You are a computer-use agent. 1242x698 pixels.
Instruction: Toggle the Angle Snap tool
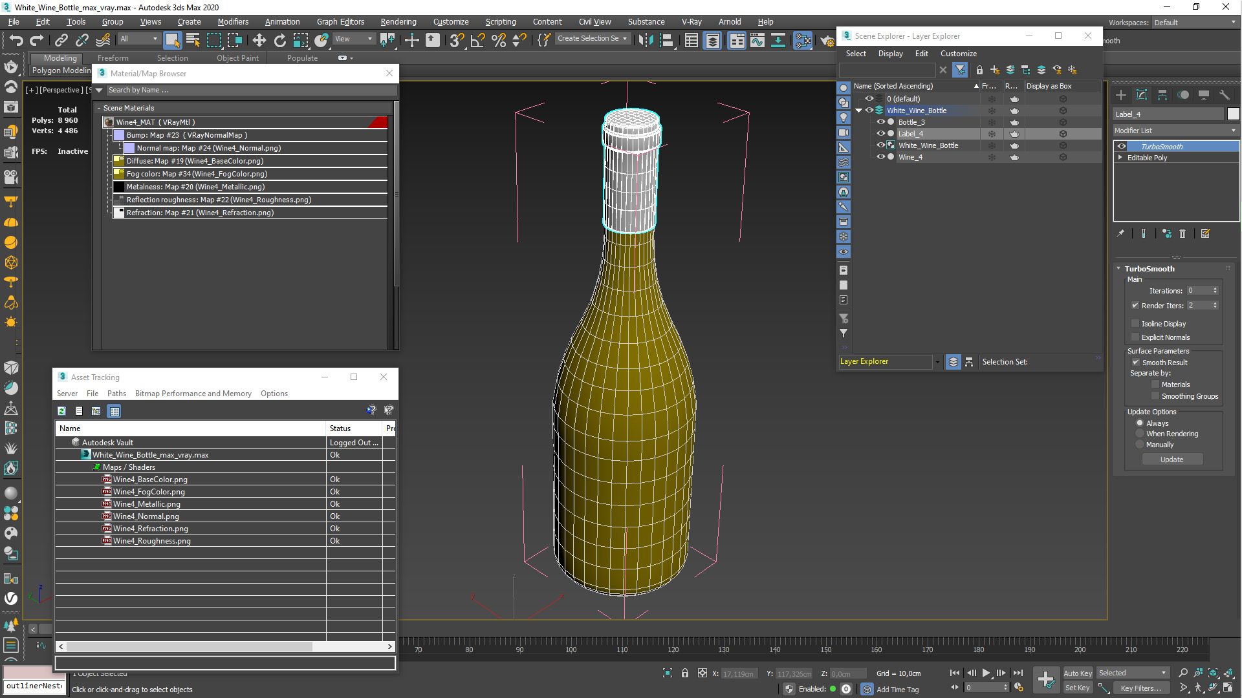coord(478,41)
